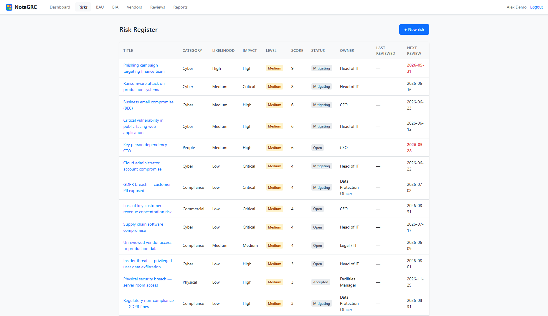Click the Open status badge in Key person dependency row
548x316 pixels.
click(317, 148)
